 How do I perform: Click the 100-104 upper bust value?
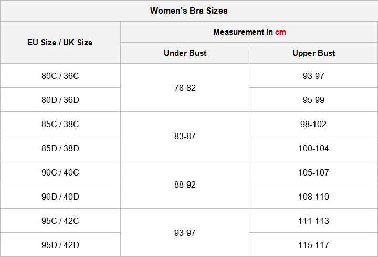pos(313,148)
